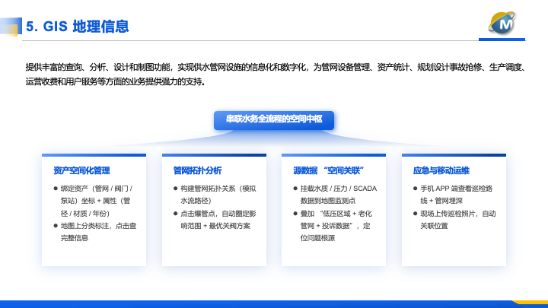Click the bullet dot before 绑定资产
Image resolution: width=548 pixels, height=308 pixels.
tap(56, 189)
